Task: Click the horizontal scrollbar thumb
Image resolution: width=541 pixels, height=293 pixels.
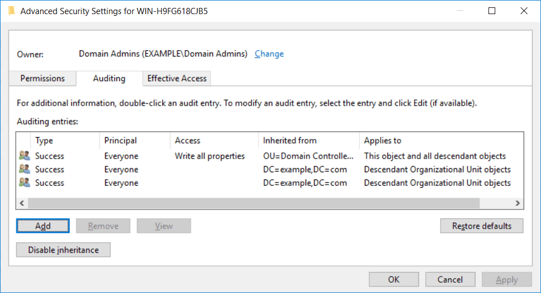Action: (x=254, y=203)
